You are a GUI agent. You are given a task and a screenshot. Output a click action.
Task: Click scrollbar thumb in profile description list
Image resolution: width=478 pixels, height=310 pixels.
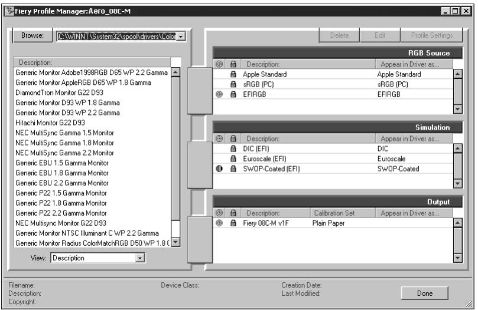[x=176, y=149]
